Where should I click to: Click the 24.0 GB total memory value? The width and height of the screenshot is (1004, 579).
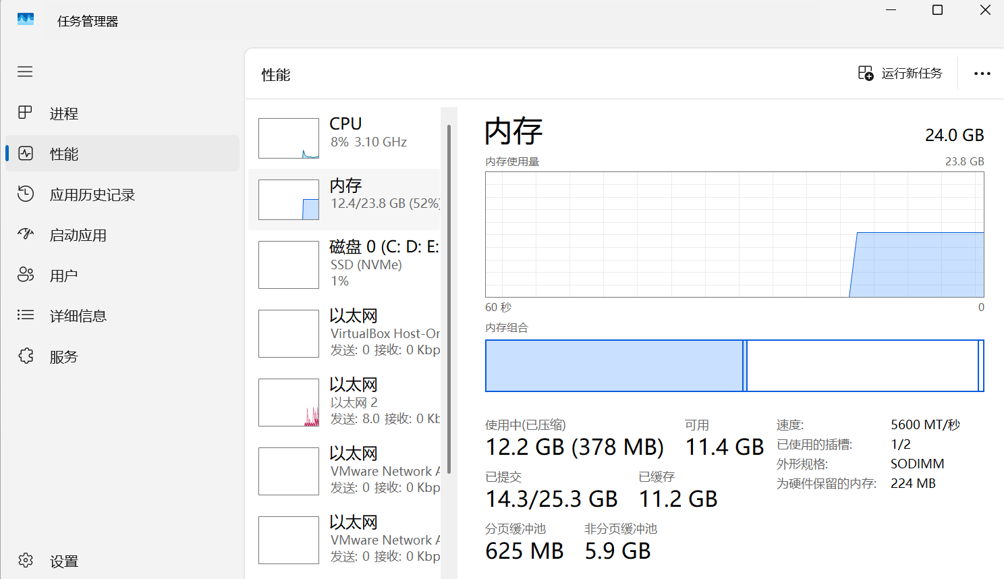point(954,135)
